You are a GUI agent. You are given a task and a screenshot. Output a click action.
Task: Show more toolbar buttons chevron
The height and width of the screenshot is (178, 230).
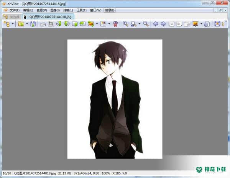[226, 21]
